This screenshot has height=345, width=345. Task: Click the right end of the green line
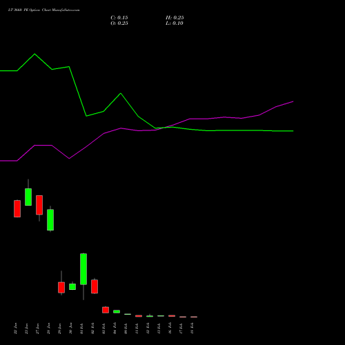293,131
